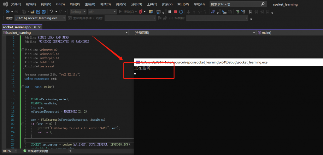323x155 pixels.
Task: Open the 项目(P) menu
Action: [75, 4]
